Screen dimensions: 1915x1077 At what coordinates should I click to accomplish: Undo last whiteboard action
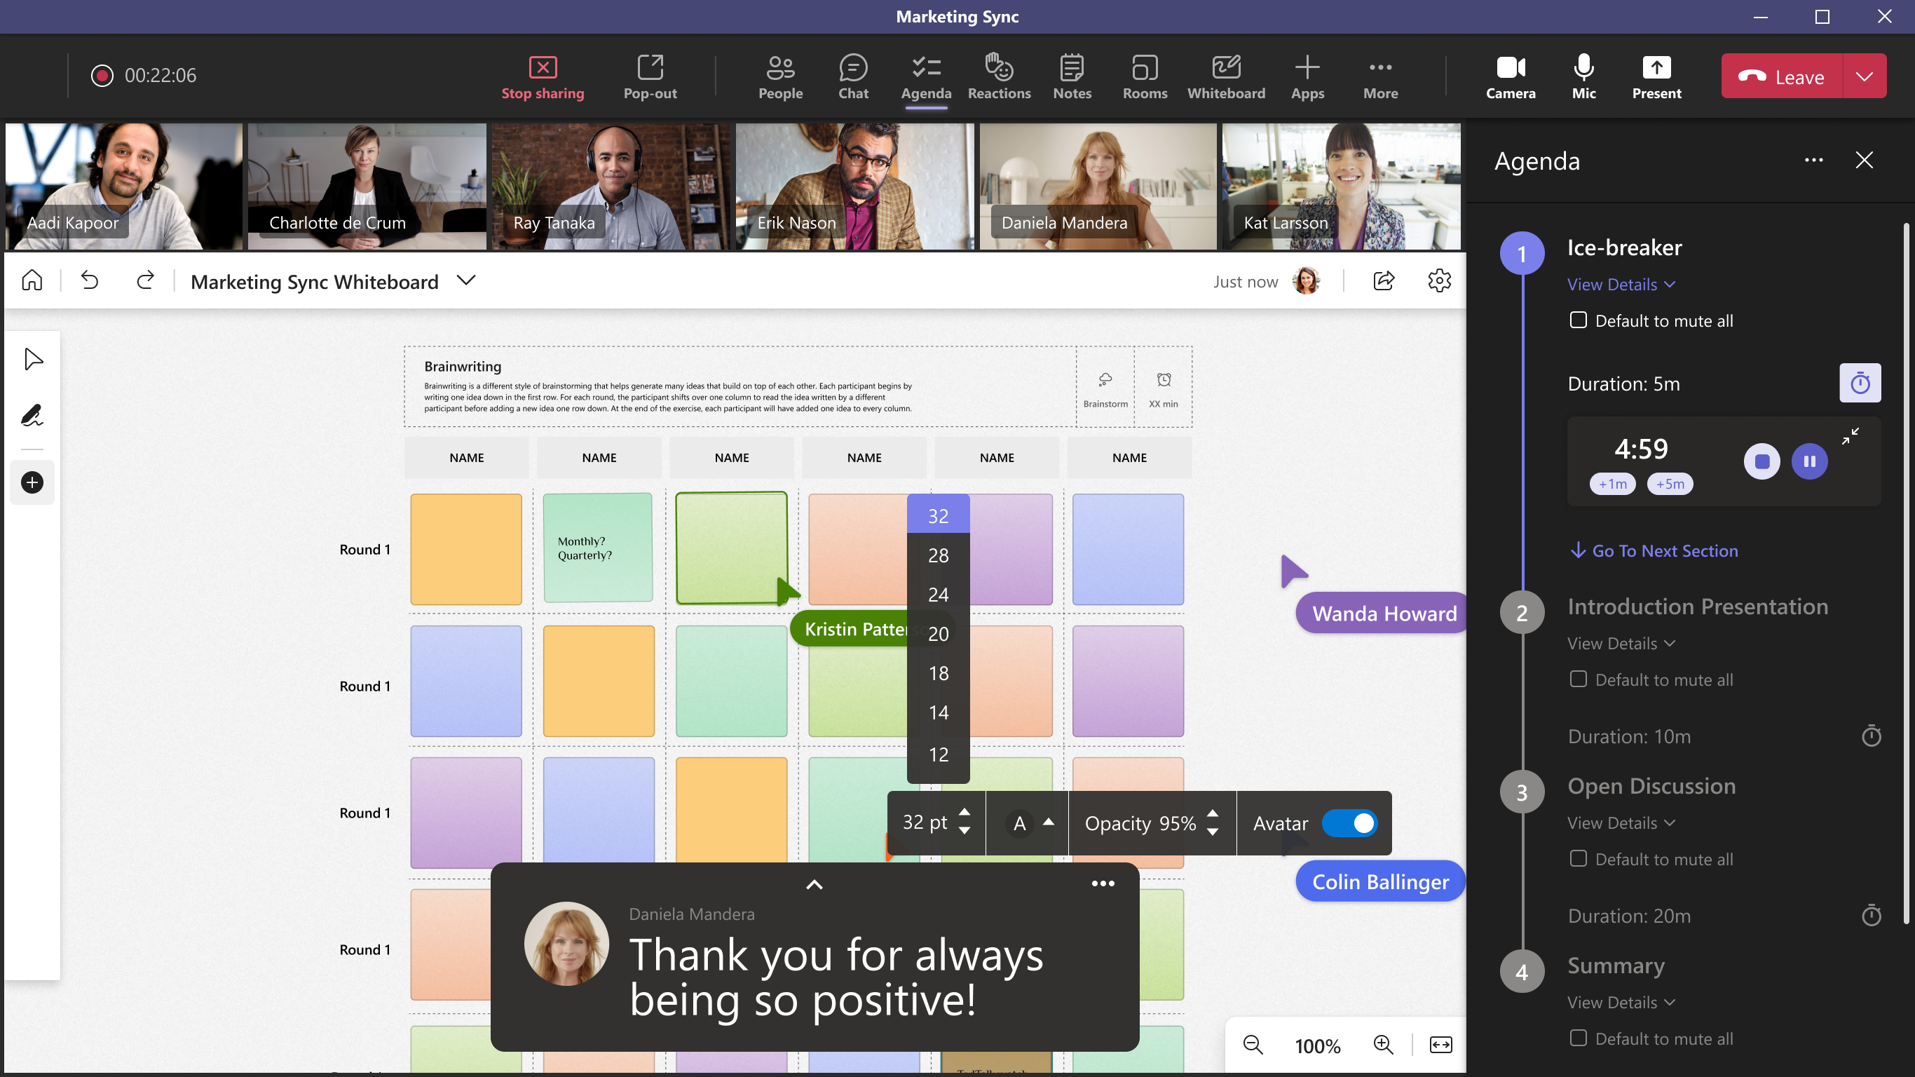(89, 280)
